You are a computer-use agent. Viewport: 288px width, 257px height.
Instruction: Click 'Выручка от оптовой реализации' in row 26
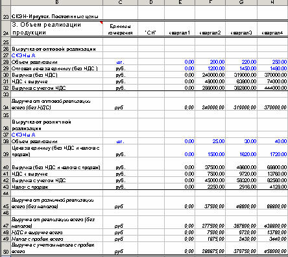(x=54, y=49)
